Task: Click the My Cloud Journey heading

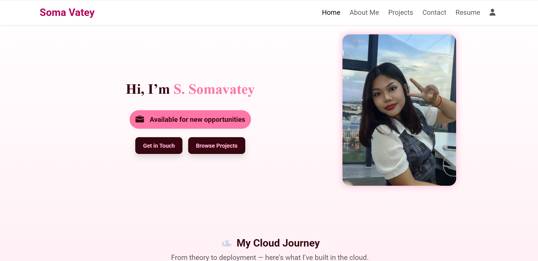Action: point(278,243)
